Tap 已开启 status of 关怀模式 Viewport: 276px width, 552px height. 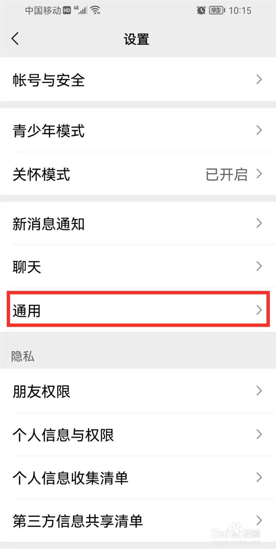(227, 174)
